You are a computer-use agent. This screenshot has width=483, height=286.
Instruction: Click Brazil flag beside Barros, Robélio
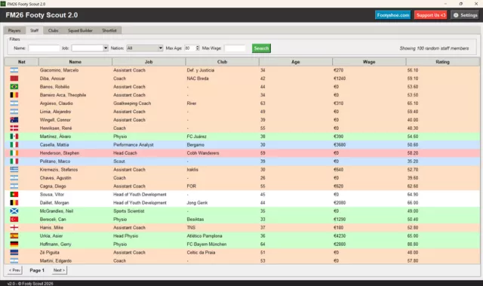14,87
